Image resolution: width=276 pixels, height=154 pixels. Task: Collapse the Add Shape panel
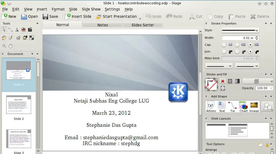coord(206,96)
